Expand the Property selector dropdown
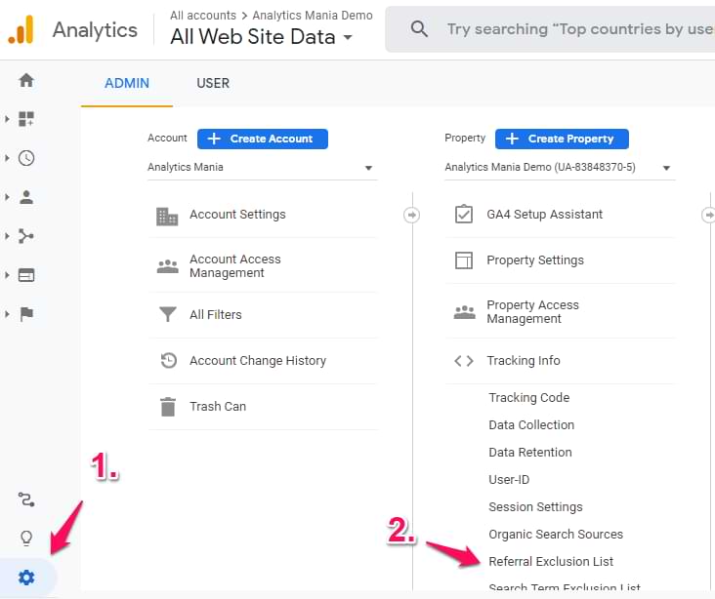 tap(559, 168)
